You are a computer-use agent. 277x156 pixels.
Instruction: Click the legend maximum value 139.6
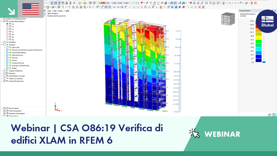click(x=252, y=21)
